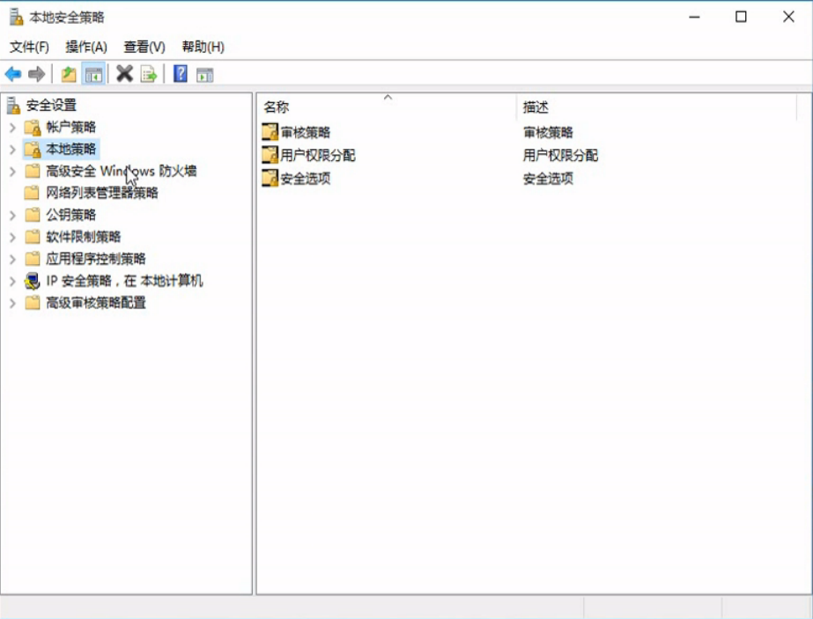Screen dimensions: 813x619
Task: Click the 安全选项 description cell
Action: tap(548, 179)
